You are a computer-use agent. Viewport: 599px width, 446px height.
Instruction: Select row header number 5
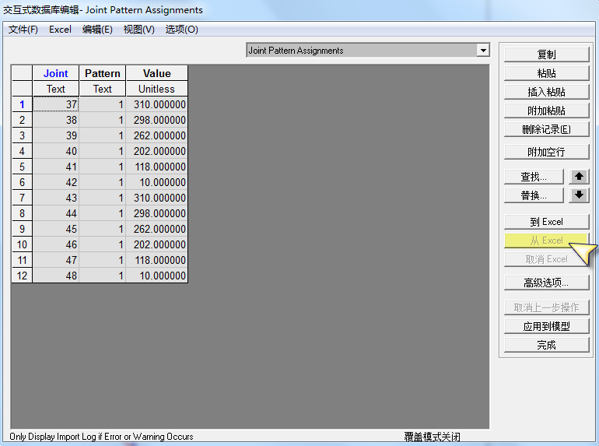click(x=22, y=167)
